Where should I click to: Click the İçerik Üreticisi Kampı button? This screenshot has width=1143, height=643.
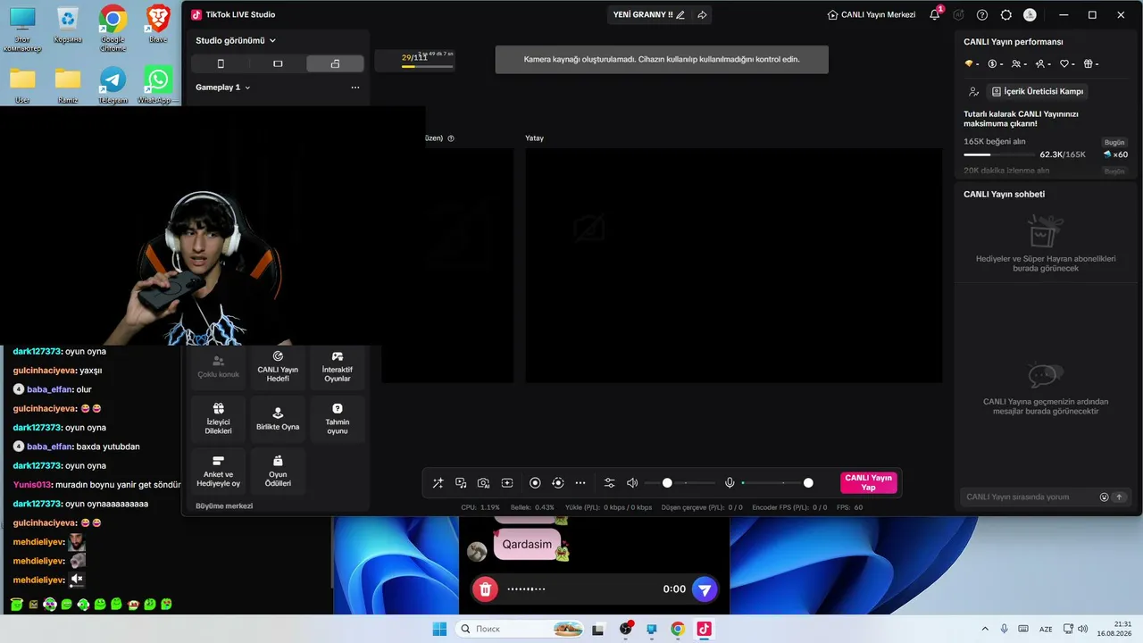pyautogui.click(x=1037, y=91)
